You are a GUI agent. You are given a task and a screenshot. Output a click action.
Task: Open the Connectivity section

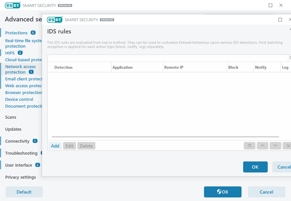point(17,141)
